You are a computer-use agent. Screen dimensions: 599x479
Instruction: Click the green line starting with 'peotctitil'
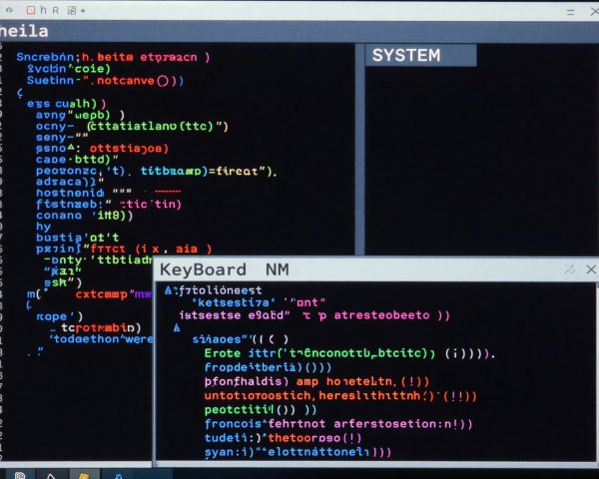click(261, 410)
